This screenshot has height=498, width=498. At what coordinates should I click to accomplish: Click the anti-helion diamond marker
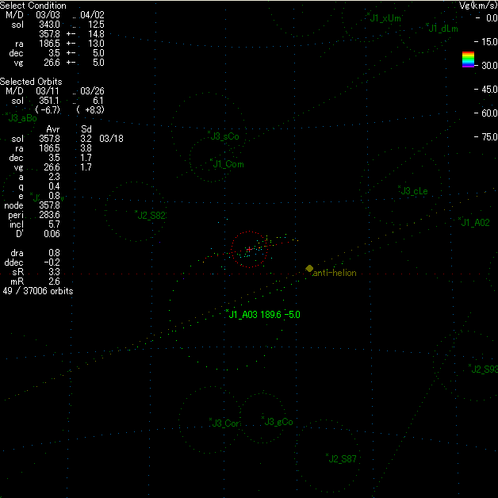[x=309, y=268]
